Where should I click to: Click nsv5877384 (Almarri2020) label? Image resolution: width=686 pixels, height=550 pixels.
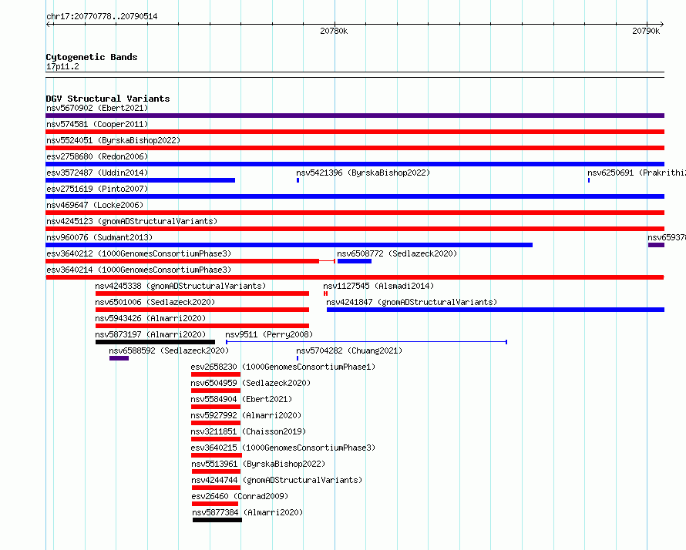click(247, 512)
